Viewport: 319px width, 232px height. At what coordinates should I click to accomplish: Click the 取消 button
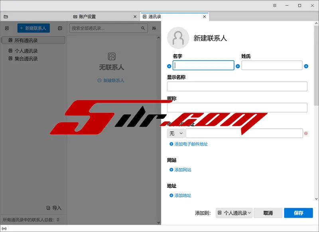268,213
